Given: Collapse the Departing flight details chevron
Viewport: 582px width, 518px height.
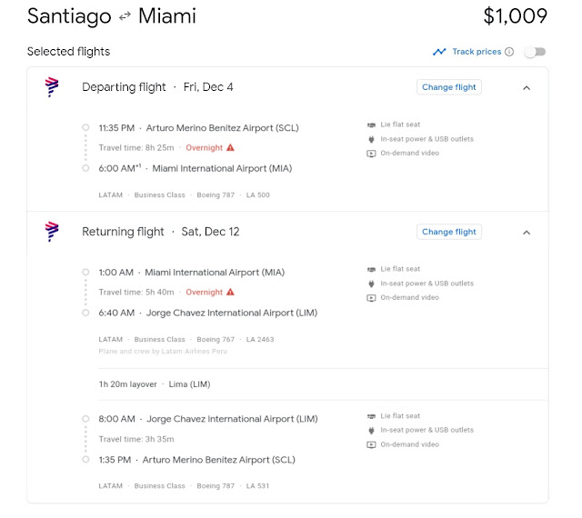Looking at the screenshot, I should pyautogui.click(x=527, y=88).
